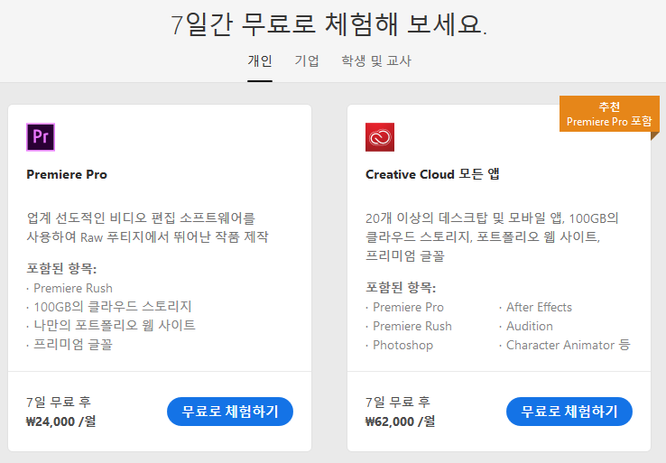Screen dimensions: 666x463
Task: Click the 100GB의 클라우드 스토리지 list item
Action: pyautogui.click(x=112, y=306)
